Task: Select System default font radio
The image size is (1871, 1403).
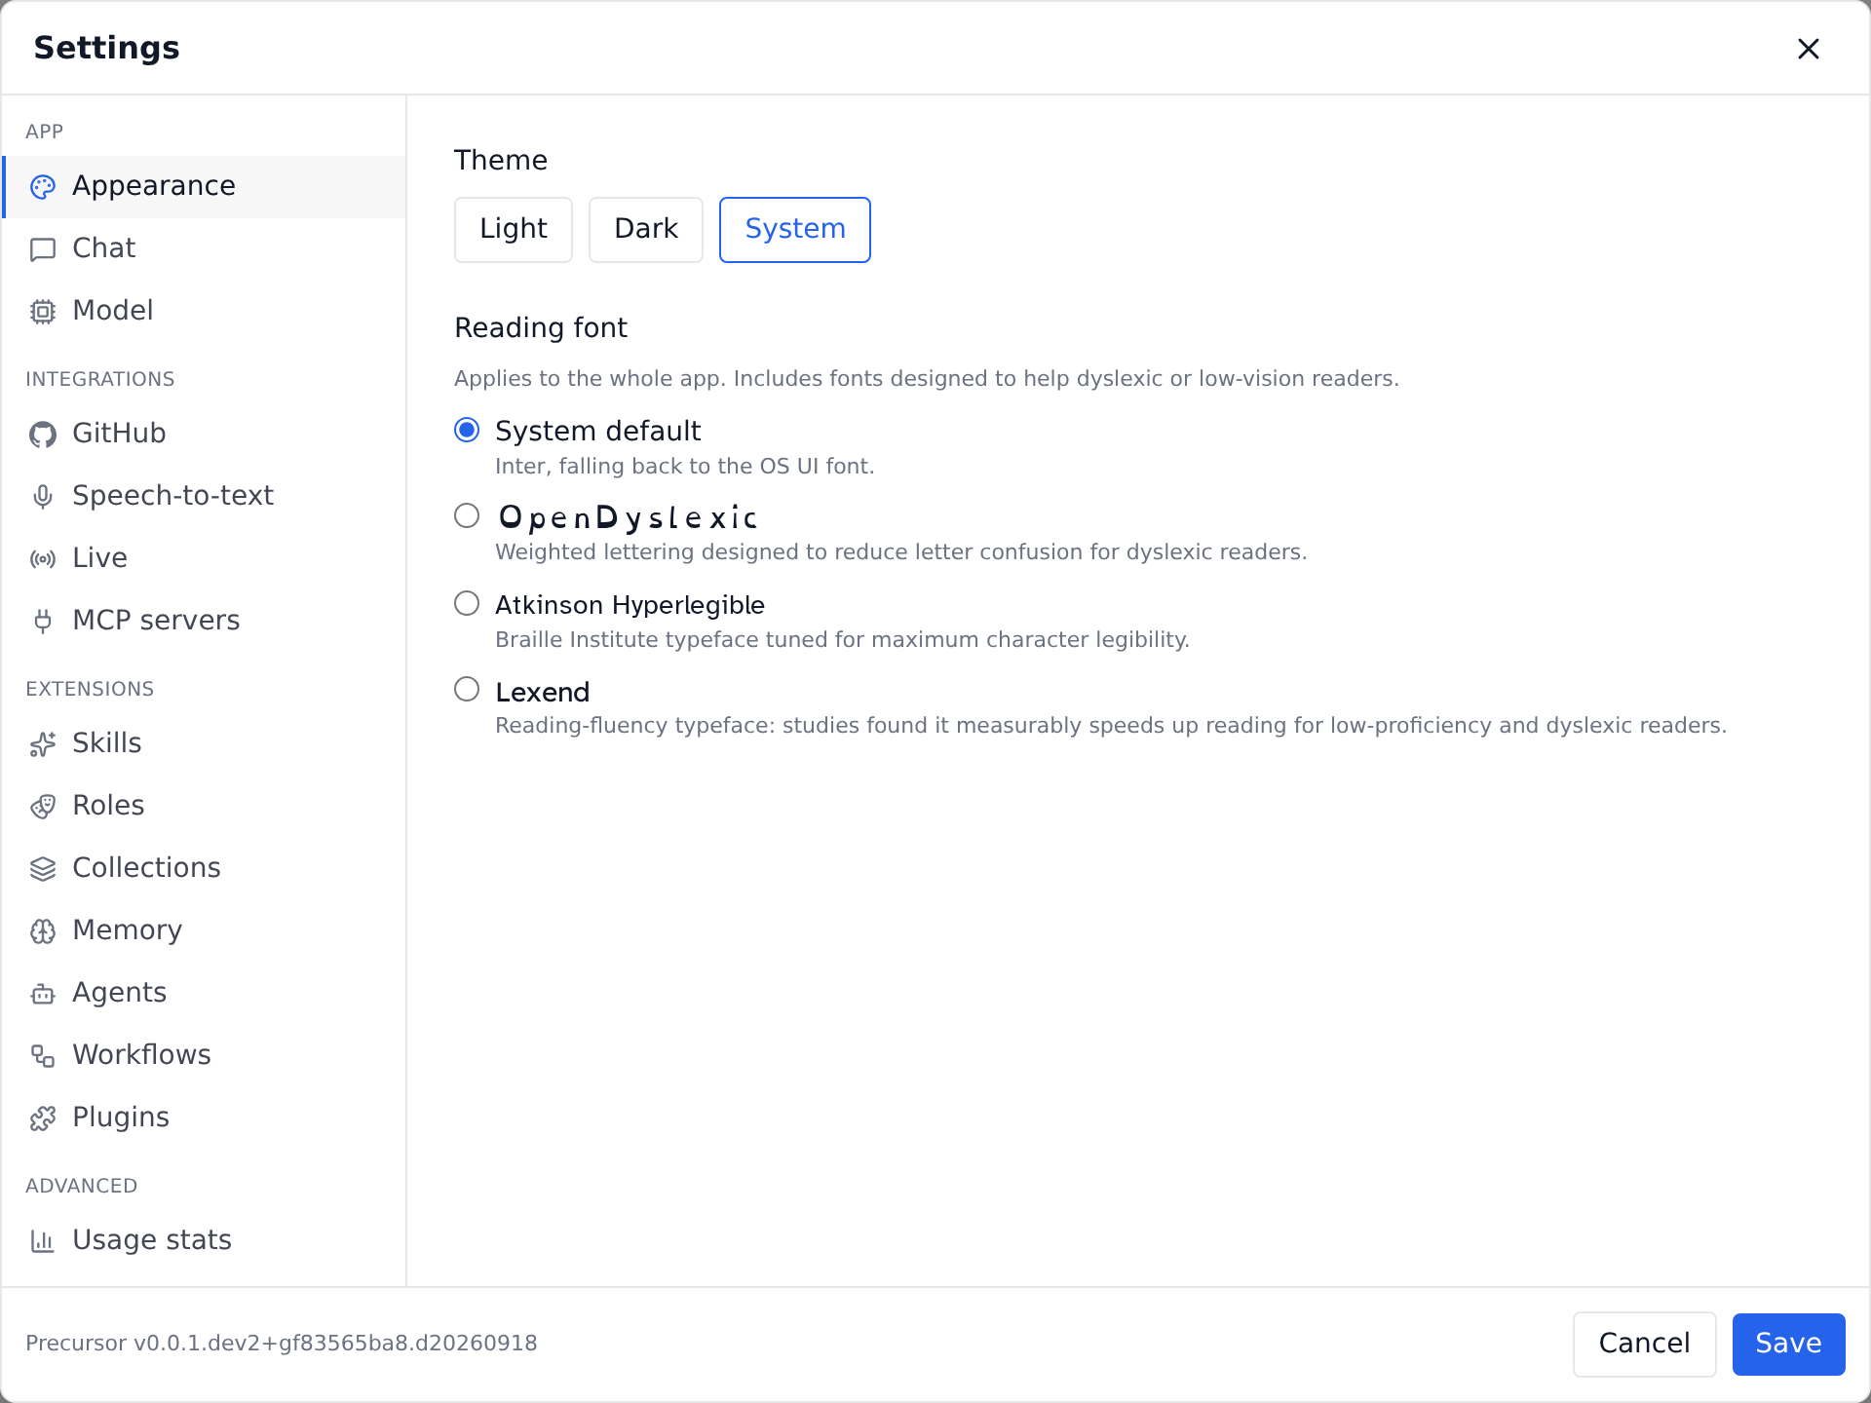Action: pyautogui.click(x=467, y=430)
